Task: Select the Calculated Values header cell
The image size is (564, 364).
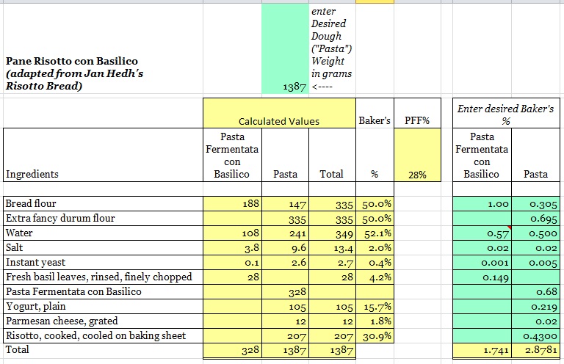Action: coord(278,121)
